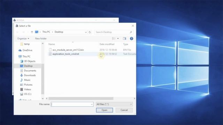The width and height of the screenshot is (223, 125).
Task: Click the sidebar scroll down arrow
Action: coord(43,98)
